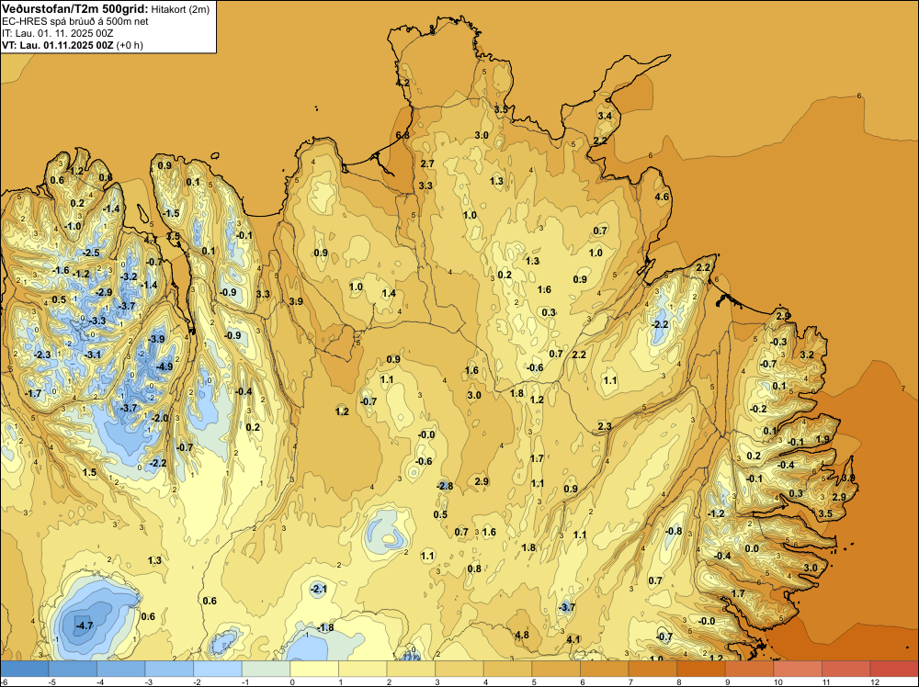Select the 'EC-HRES spá brúuð á 500m net' line

[75, 22]
